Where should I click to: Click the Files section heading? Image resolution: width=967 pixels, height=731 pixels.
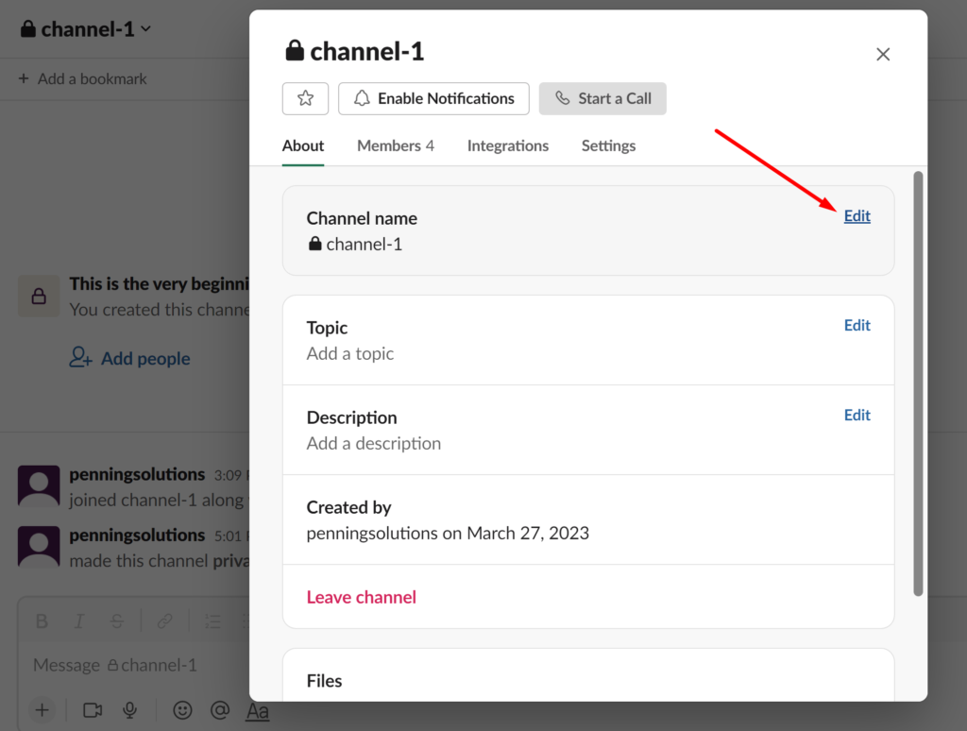coord(325,681)
